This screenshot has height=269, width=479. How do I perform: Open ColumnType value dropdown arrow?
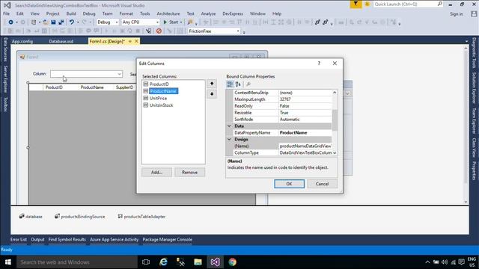[x=335, y=152]
